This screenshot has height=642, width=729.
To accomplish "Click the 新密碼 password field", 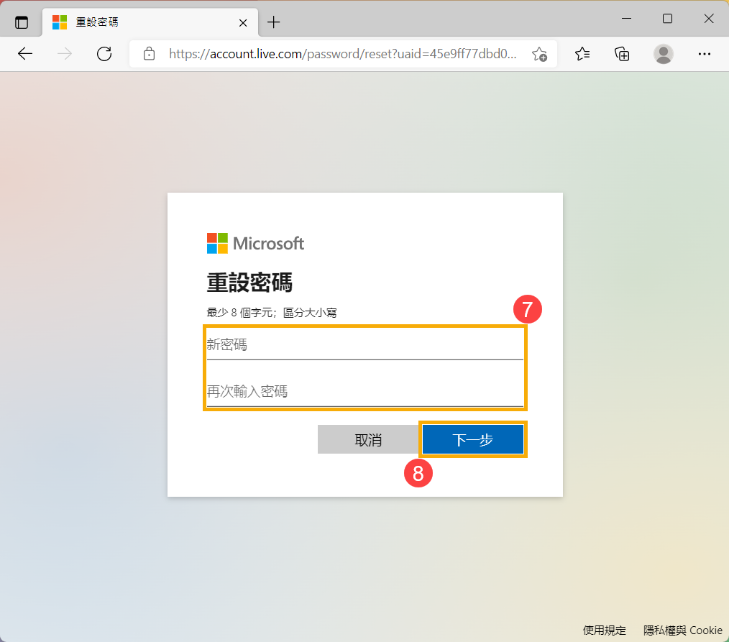I will click(365, 344).
